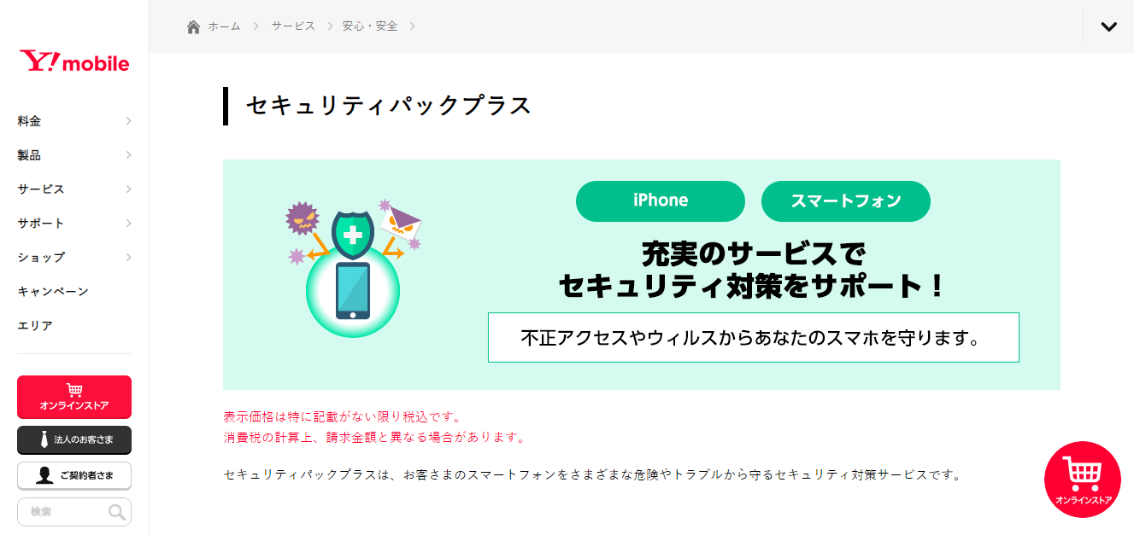Click the search magnifier icon
The image size is (1134, 535).
click(116, 512)
